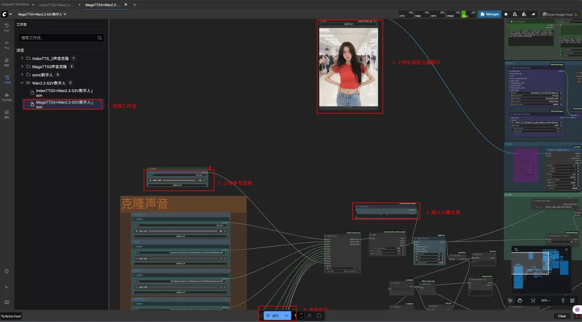Increase the run batch count
The image size is (582, 322).
click(301, 314)
